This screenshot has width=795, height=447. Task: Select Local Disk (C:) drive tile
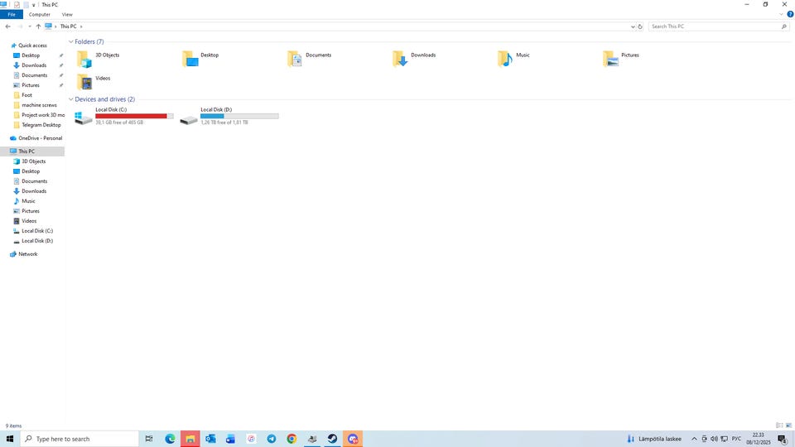coord(123,116)
